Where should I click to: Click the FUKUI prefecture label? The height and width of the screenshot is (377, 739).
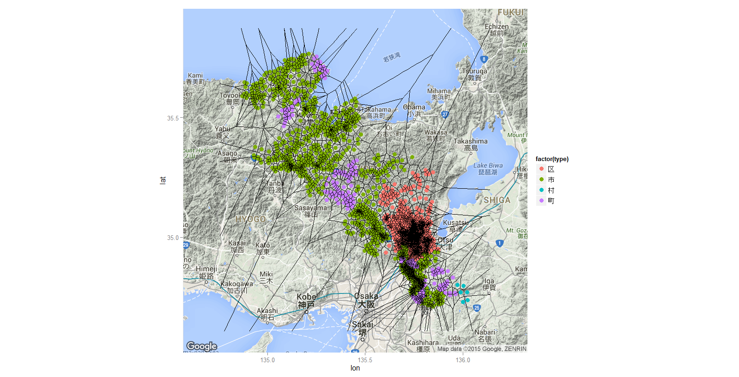point(511,12)
